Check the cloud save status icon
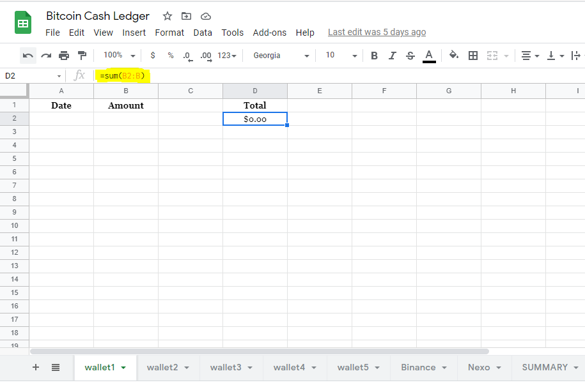 click(206, 17)
